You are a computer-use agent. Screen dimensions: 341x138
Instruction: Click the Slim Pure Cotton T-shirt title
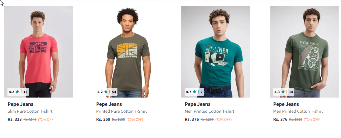30,111
